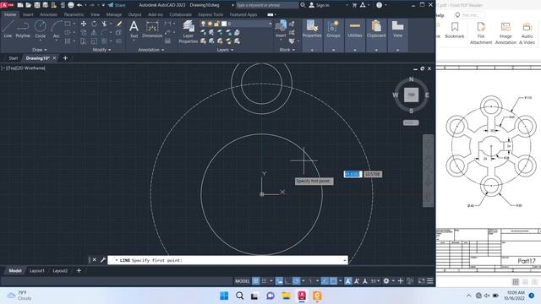Screen dimensions: 541x304
Task: Select the Arc draw tool
Action: pyautogui.click(x=57, y=29)
